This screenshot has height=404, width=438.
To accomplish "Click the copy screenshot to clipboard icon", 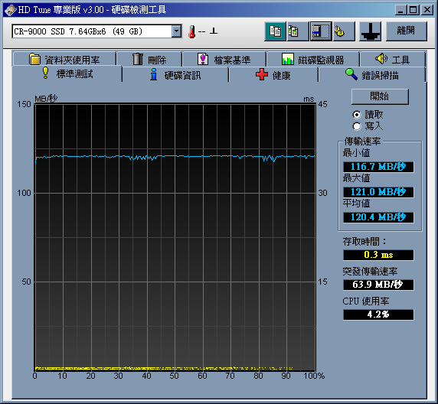I will click(x=298, y=31).
